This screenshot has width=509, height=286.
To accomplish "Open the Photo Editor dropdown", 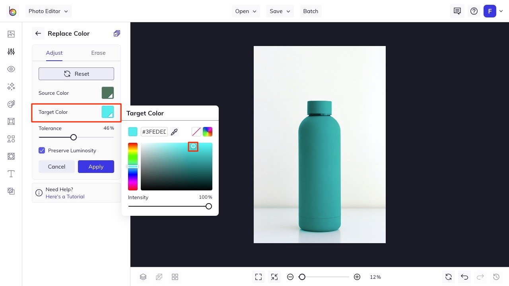I will pos(49,11).
